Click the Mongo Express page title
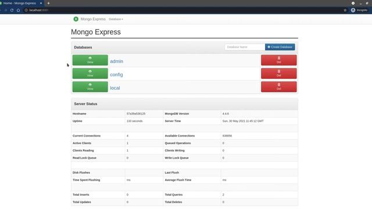 point(96,32)
